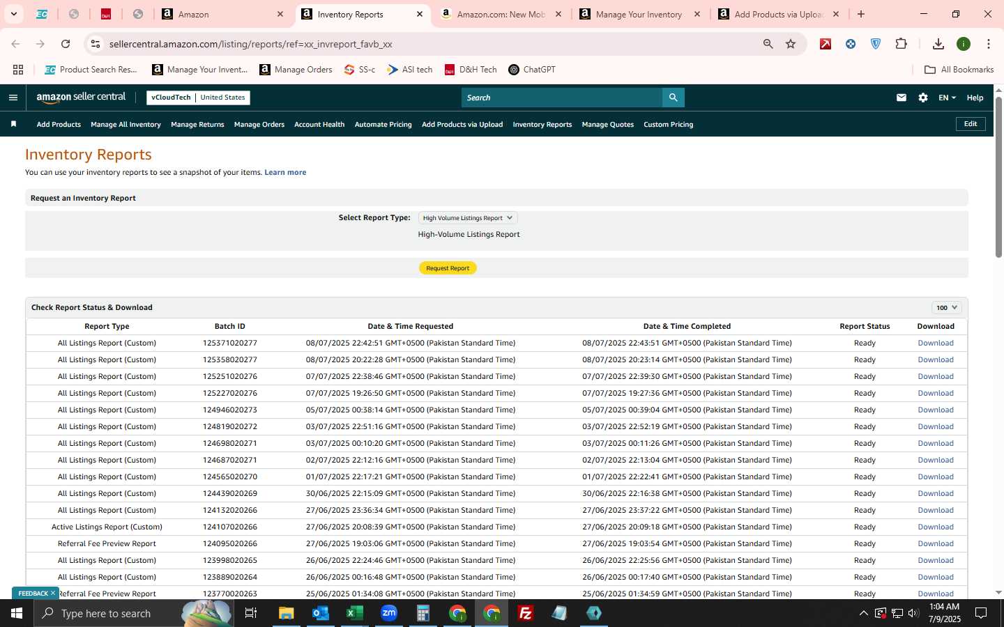Download the Active Listings Report (Custom)

pyautogui.click(x=936, y=527)
